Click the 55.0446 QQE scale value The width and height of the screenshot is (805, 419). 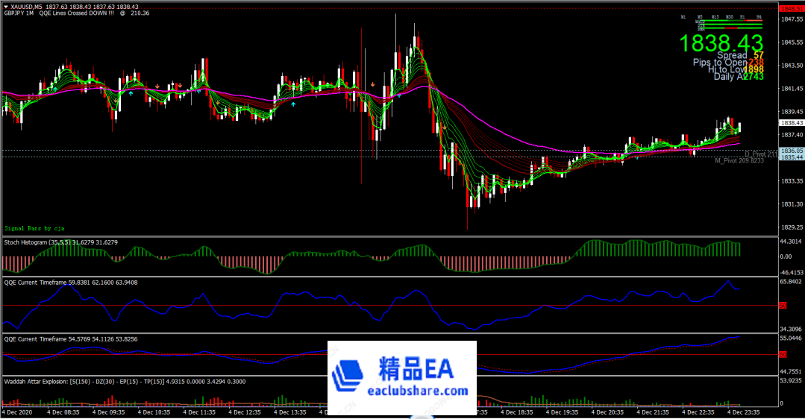click(791, 338)
